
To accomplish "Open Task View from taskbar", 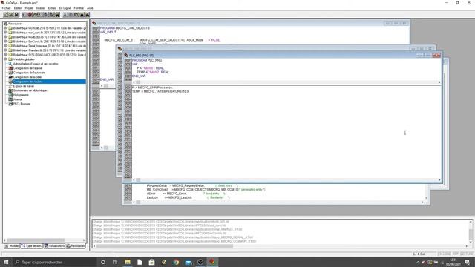I will pyautogui.click(x=115, y=262).
